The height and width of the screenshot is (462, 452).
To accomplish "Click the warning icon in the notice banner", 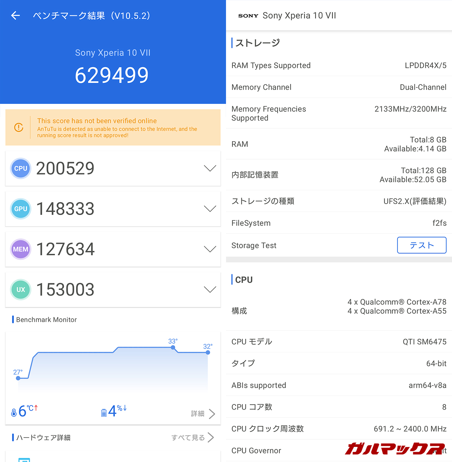I will click(x=19, y=127).
